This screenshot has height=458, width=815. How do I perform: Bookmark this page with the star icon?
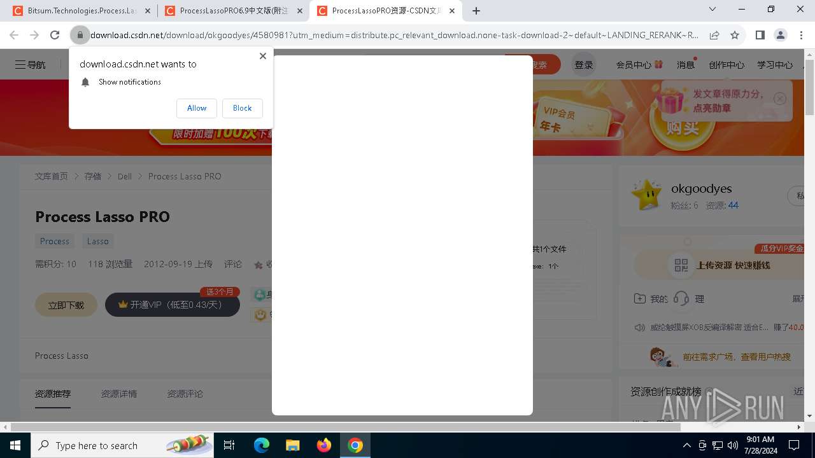[x=735, y=35]
